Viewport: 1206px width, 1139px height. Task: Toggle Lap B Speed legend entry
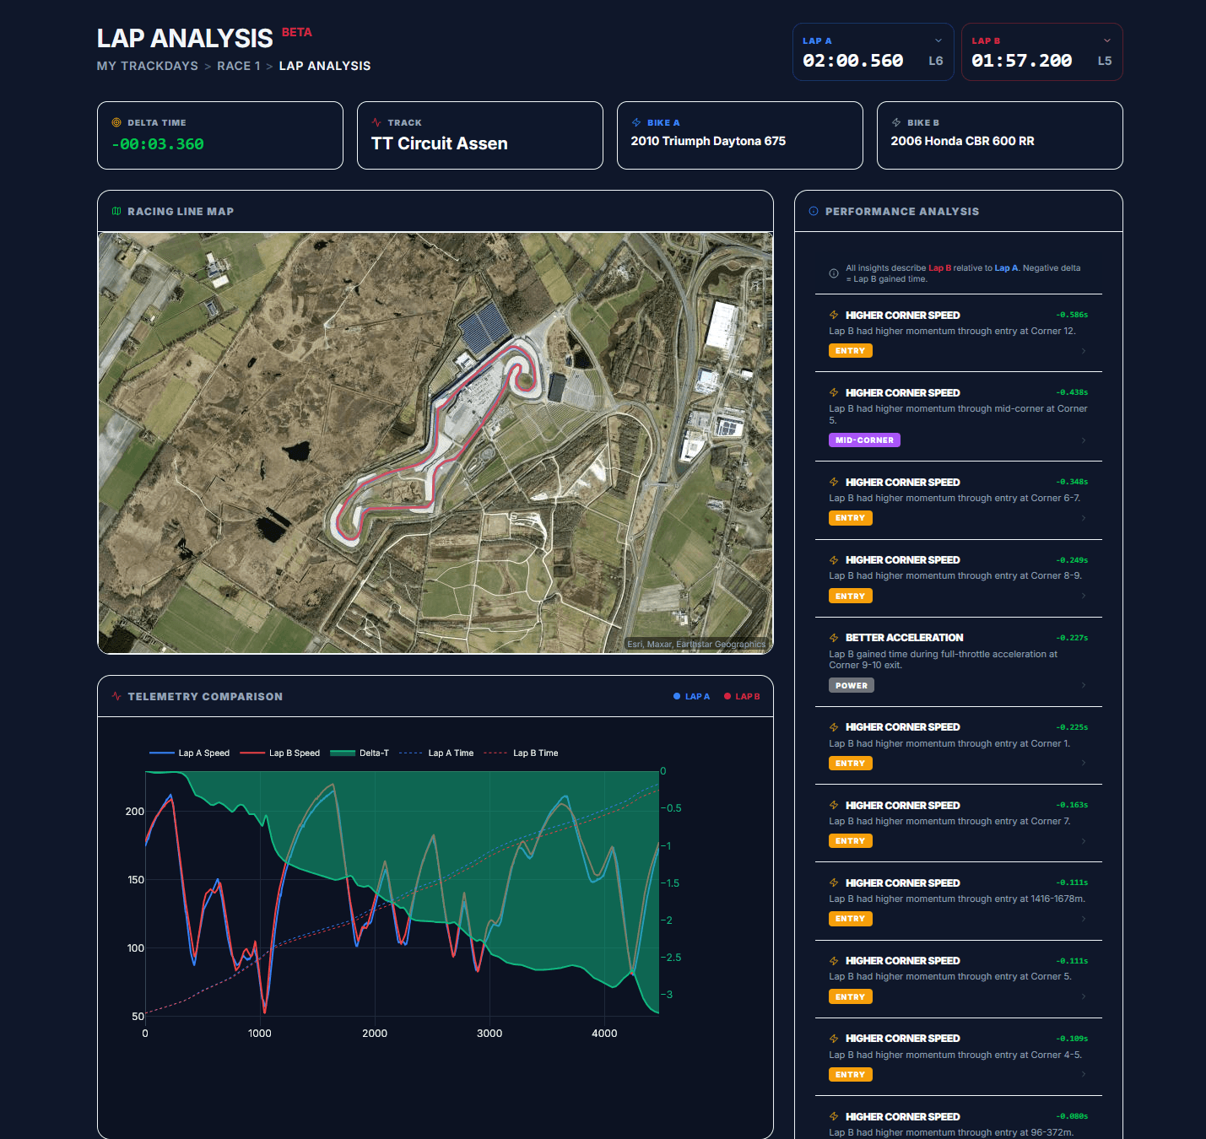[x=280, y=753]
